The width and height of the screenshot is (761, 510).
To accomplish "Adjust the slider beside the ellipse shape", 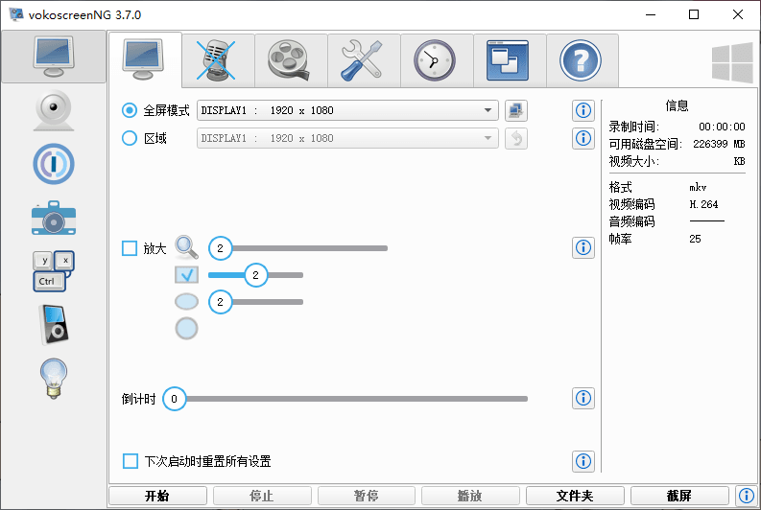I will [x=256, y=302].
